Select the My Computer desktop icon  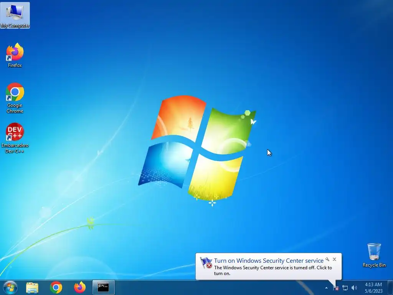pos(15,15)
